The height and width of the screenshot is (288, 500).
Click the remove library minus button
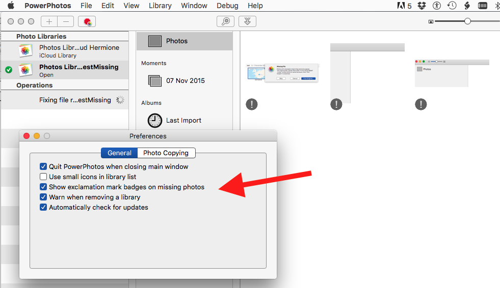pos(66,22)
